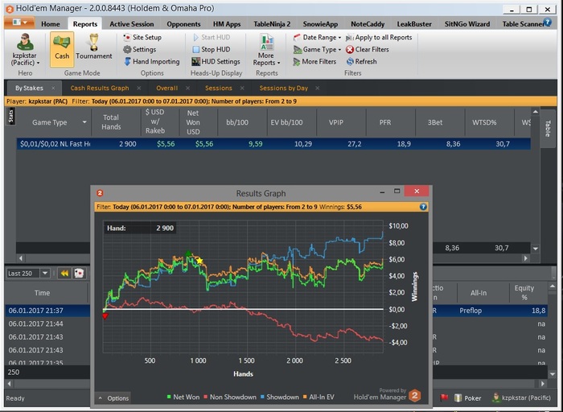The width and height of the screenshot is (563, 412).
Task: Close the Sessions by Day tab
Action: pos(317,88)
